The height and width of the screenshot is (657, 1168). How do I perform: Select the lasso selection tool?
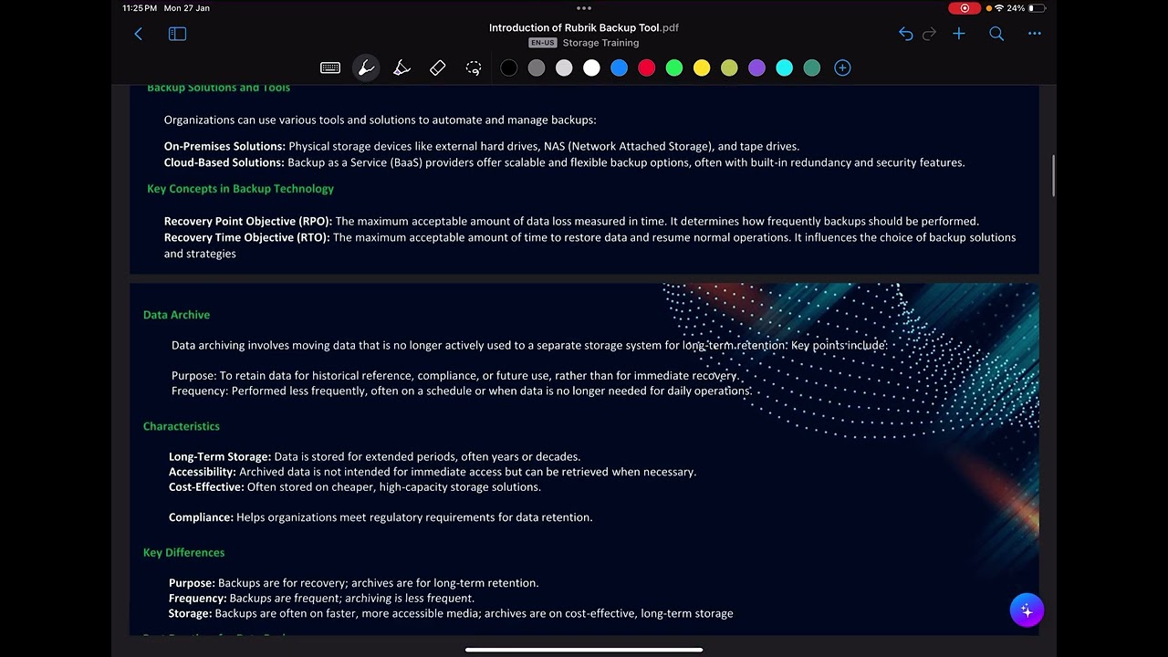[x=473, y=68]
